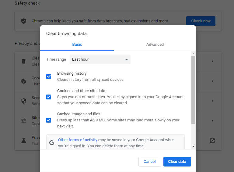The height and width of the screenshot is (172, 234).
Task: Uncheck the Browsing history checkbox
Action: [49, 76]
